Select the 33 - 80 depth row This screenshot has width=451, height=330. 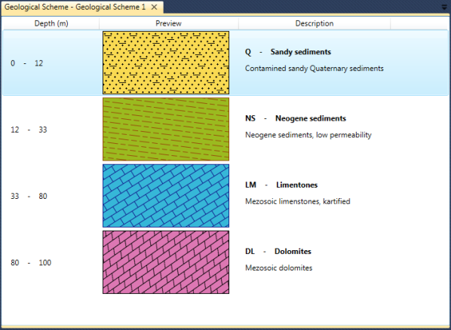pos(226,196)
